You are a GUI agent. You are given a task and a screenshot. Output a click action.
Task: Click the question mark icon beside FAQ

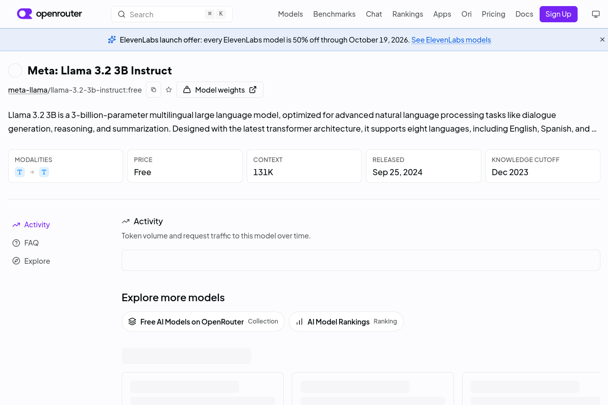(16, 243)
